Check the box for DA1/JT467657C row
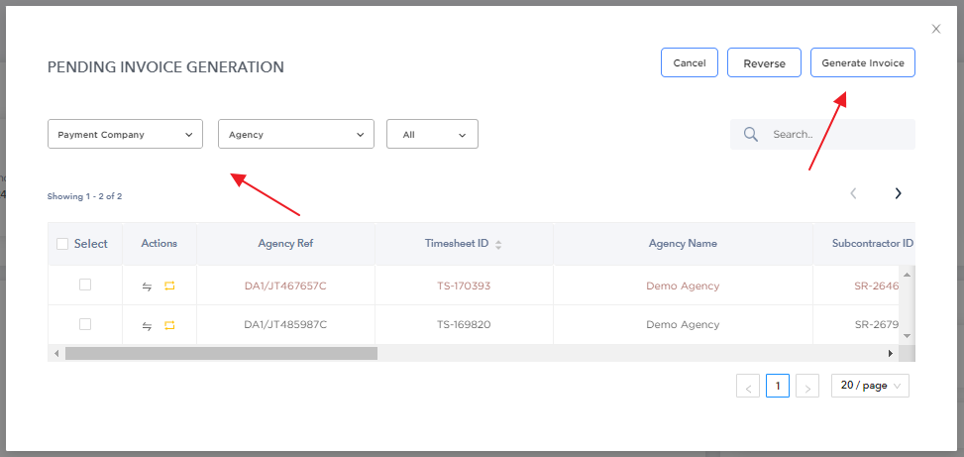The image size is (964, 457). (85, 285)
